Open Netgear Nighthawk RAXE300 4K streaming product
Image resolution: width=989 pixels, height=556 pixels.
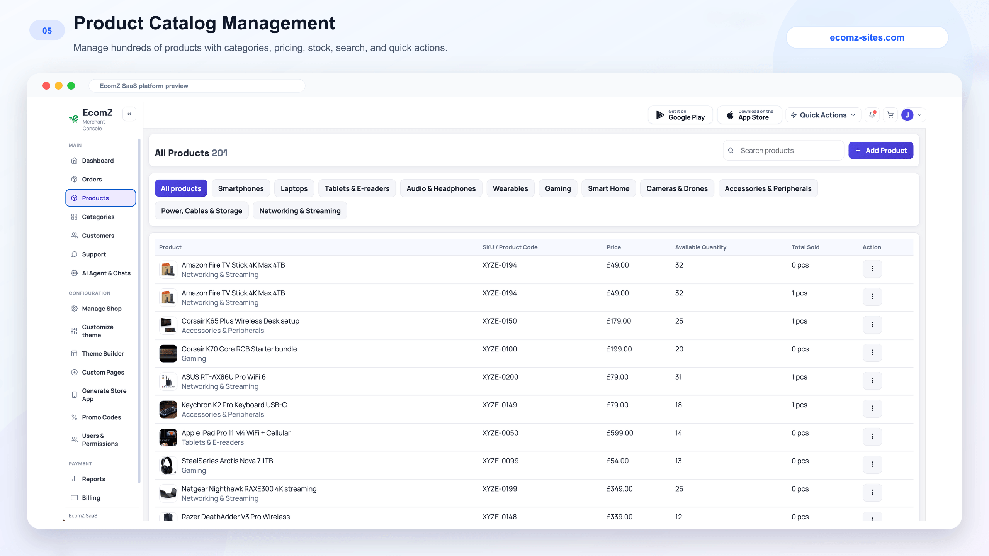point(249,489)
